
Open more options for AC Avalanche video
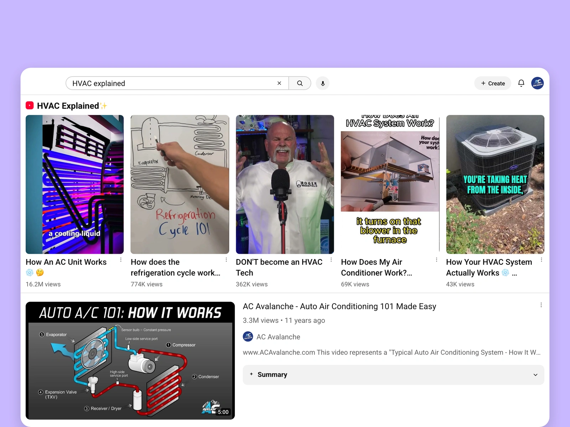point(541,305)
